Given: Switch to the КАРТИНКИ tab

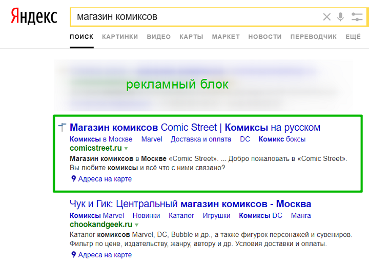Looking at the screenshot, I should pos(120,37).
